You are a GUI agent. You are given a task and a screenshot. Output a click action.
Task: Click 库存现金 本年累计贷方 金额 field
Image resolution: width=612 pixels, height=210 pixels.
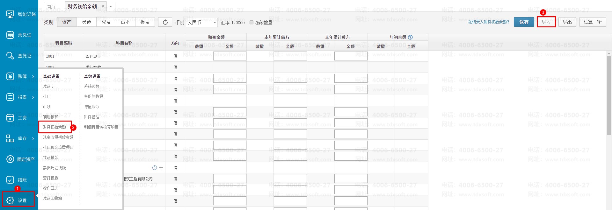[351, 56]
